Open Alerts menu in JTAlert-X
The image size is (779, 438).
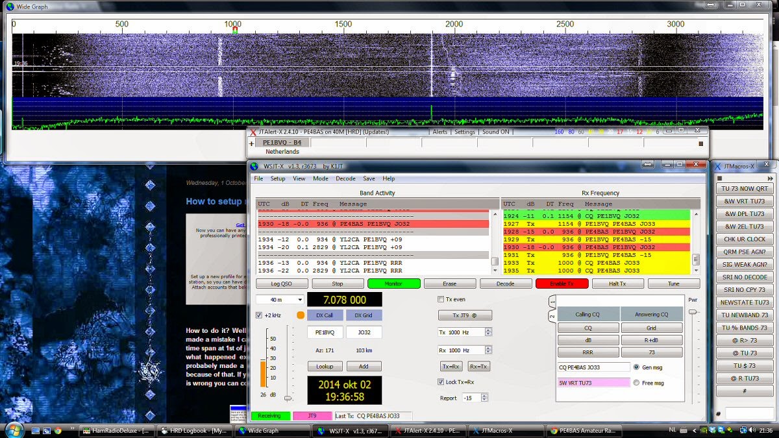[440, 132]
